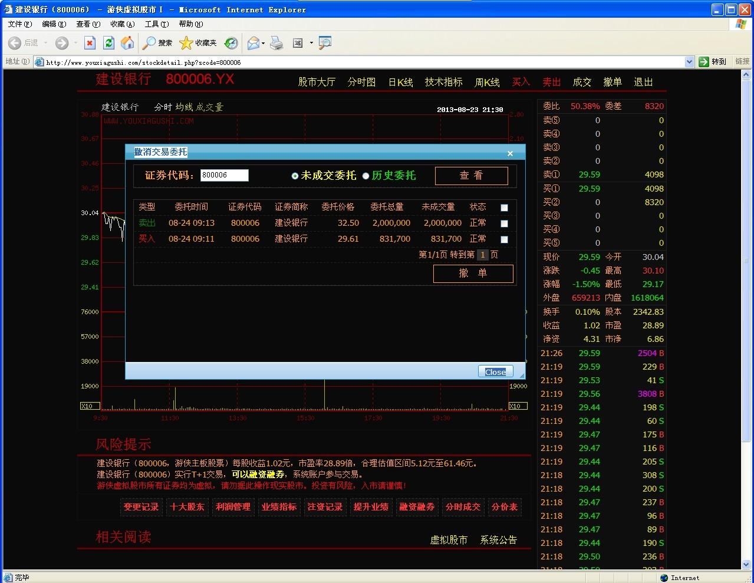Click the Internet zone icon in the status bar
Image resolution: width=754 pixels, height=583 pixels.
(664, 578)
